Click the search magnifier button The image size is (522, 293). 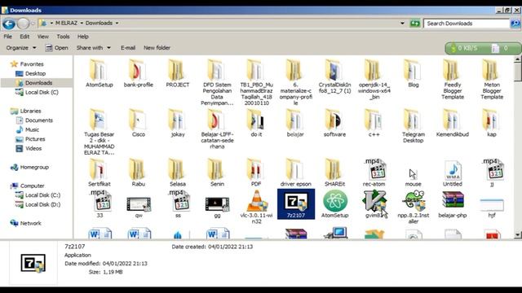tap(515, 24)
